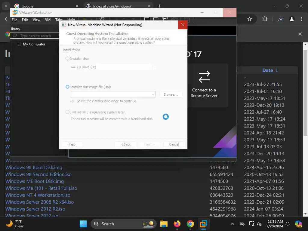
Task: Open the VMware Edit menu
Action: coord(25,20)
